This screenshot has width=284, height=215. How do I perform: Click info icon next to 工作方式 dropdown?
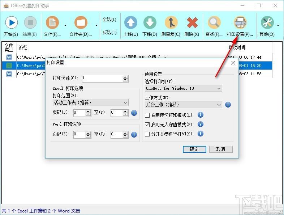(228, 105)
